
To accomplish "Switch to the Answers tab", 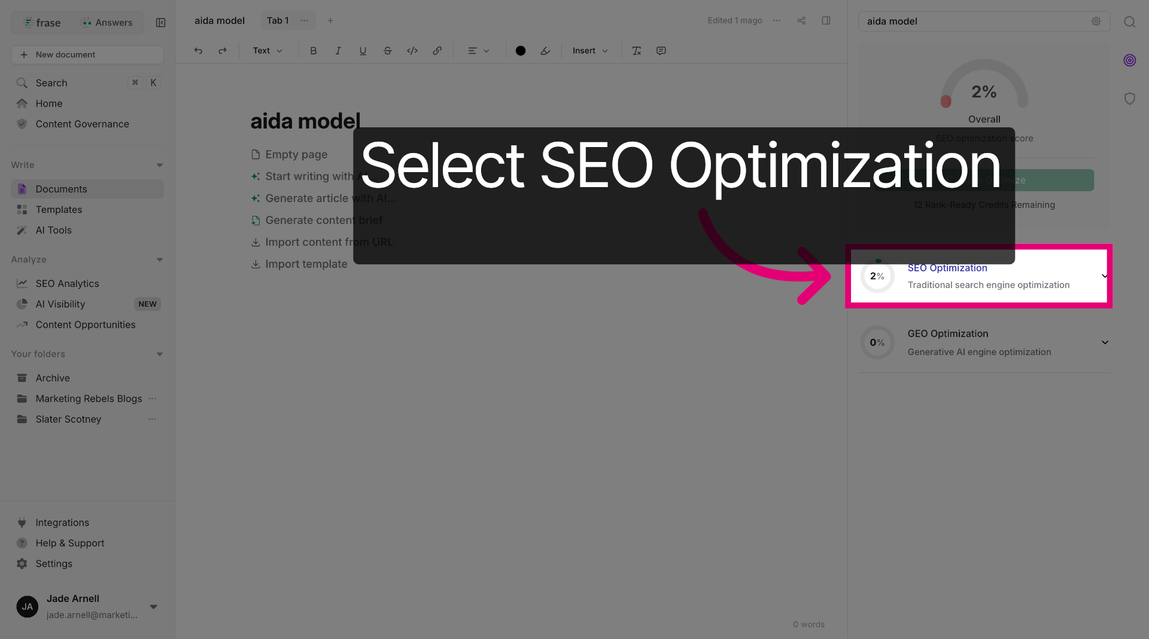I will pyautogui.click(x=107, y=23).
